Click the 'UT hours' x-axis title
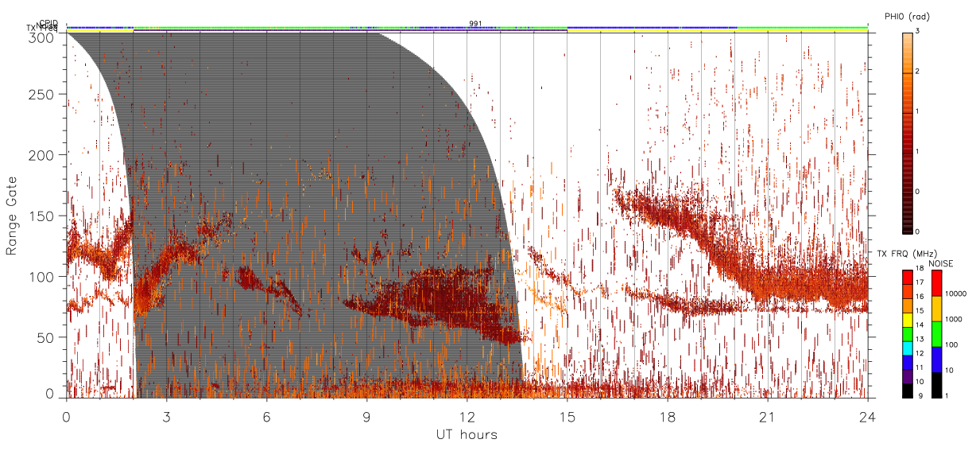Viewport: 976px width, 451px height. click(x=467, y=434)
